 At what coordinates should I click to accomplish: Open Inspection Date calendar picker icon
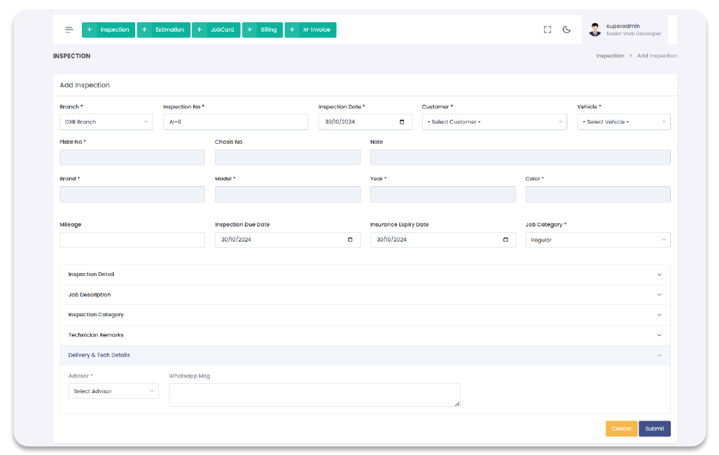pyautogui.click(x=402, y=122)
